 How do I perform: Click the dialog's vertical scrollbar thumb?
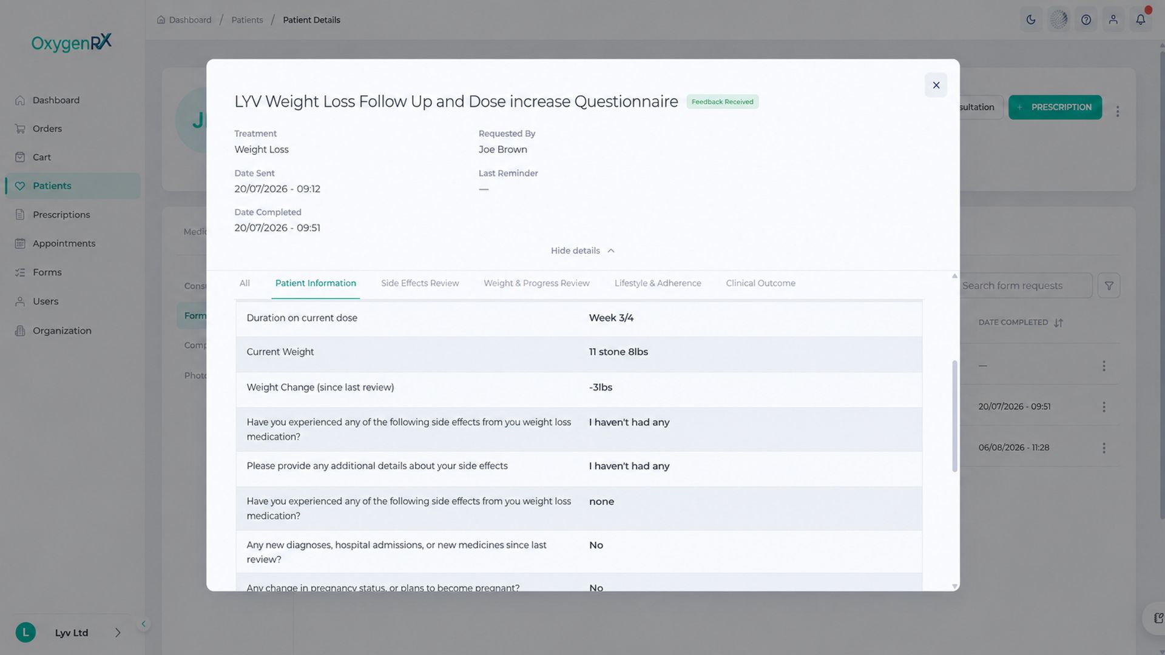pos(954,416)
